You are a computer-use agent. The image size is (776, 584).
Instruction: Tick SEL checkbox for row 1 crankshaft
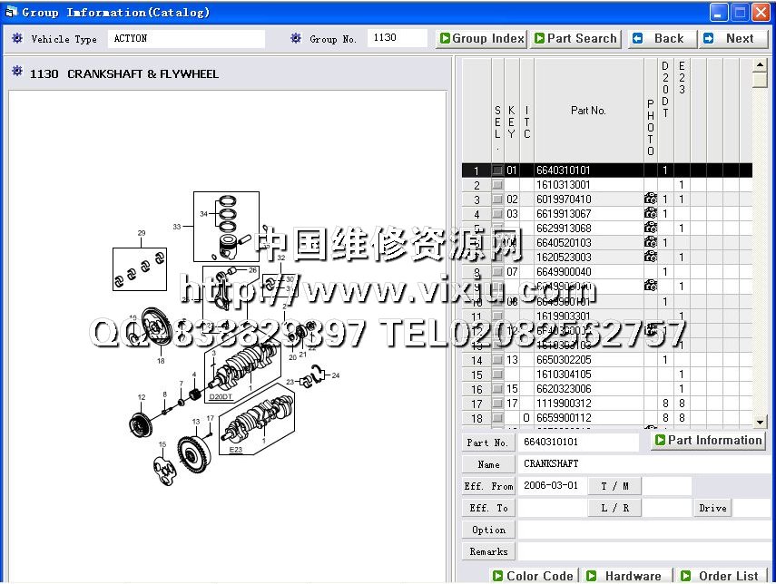(x=497, y=170)
